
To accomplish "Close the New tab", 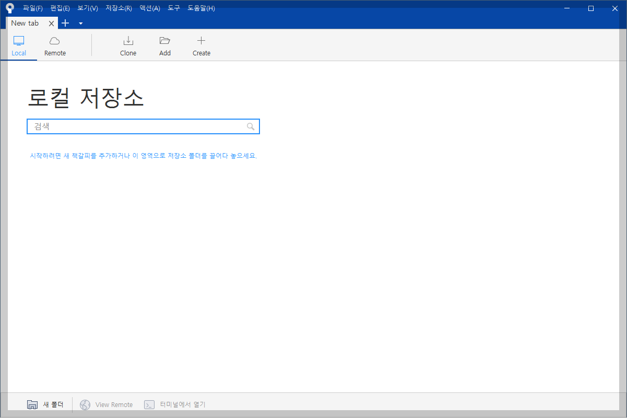I will tap(51, 24).
